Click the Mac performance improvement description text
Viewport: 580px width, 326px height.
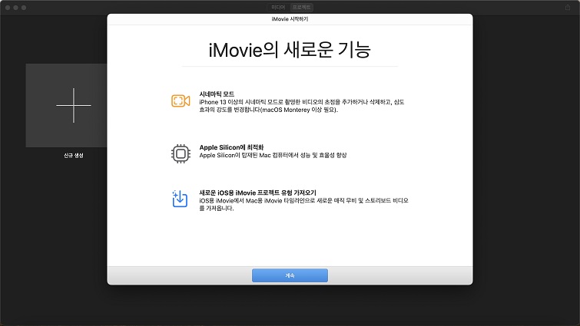(273, 155)
